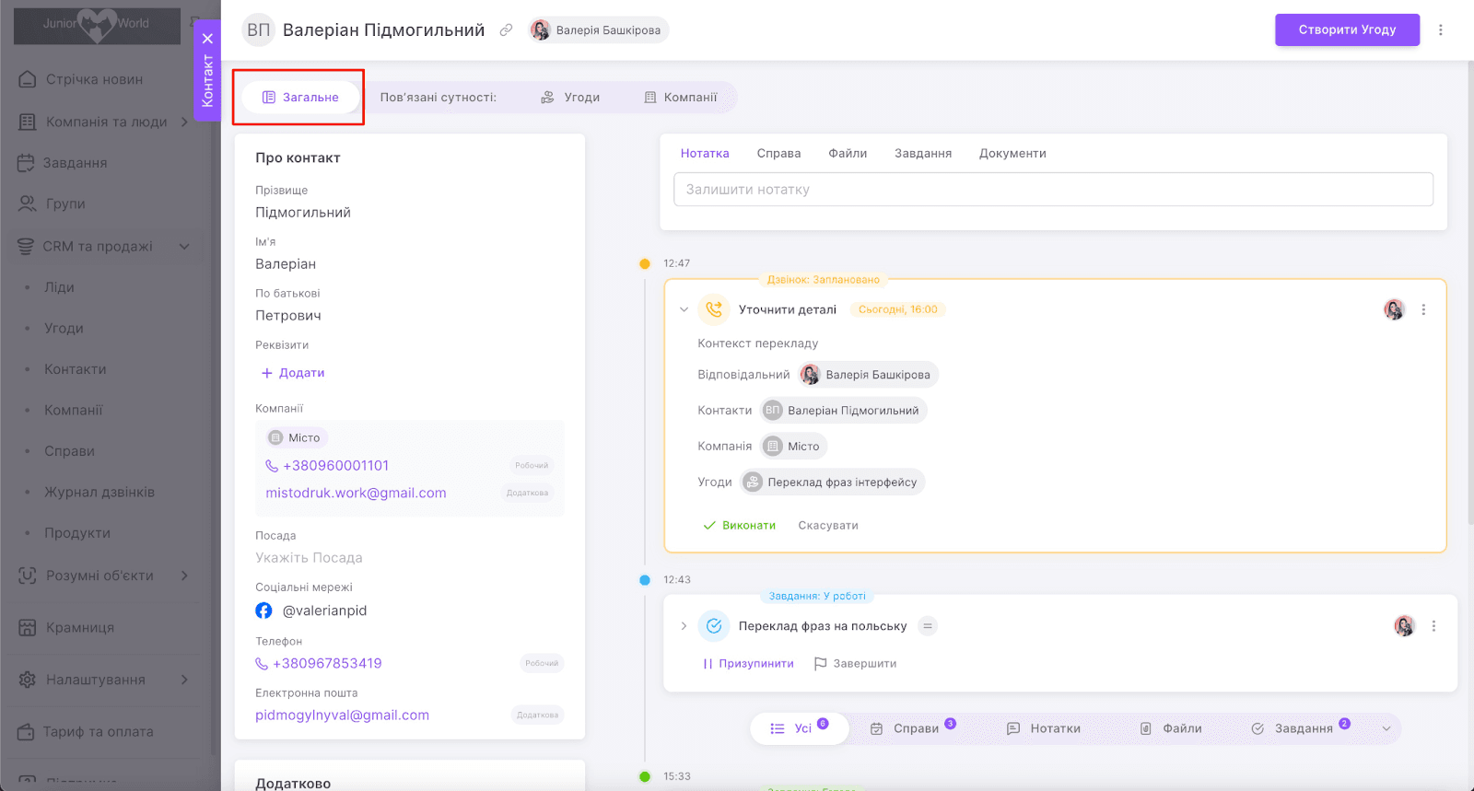Click the phone call icon in Уточнити деталі

click(x=713, y=309)
